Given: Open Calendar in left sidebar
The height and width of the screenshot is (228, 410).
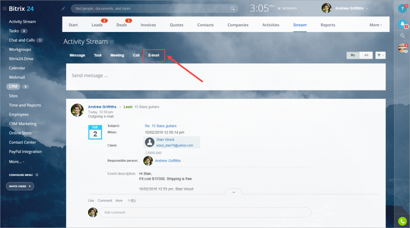Looking at the screenshot, I should point(17,68).
